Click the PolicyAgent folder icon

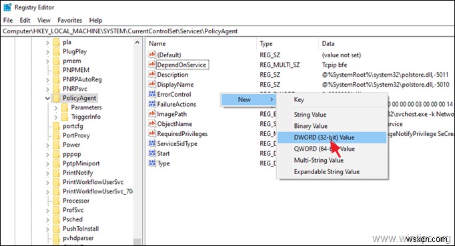pyautogui.click(x=57, y=98)
